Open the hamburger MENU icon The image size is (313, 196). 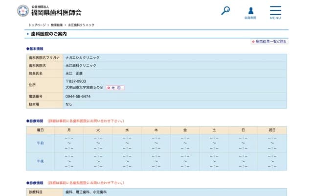(275, 12)
